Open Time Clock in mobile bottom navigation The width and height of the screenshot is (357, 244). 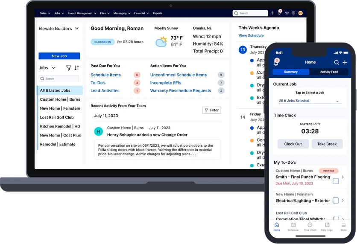(x=310, y=227)
